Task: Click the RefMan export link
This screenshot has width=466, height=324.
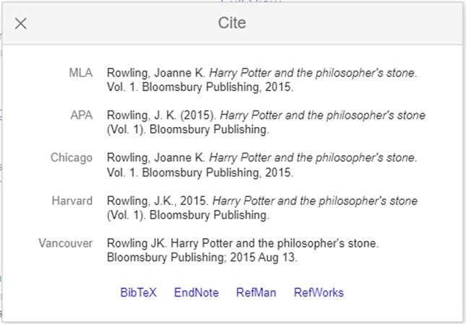Action: point(256,292)
